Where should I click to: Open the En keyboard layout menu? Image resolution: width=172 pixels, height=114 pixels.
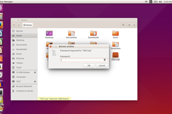pos(151,2)
